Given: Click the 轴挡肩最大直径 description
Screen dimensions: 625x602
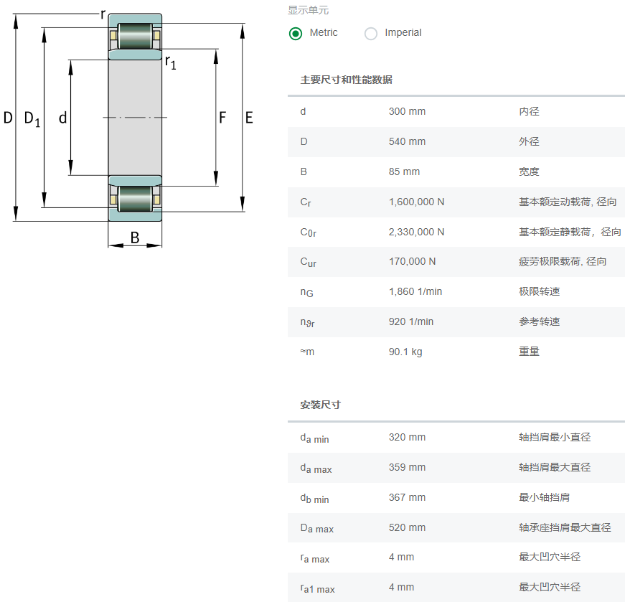Looking at the screenshot, I should coord(555,467).
